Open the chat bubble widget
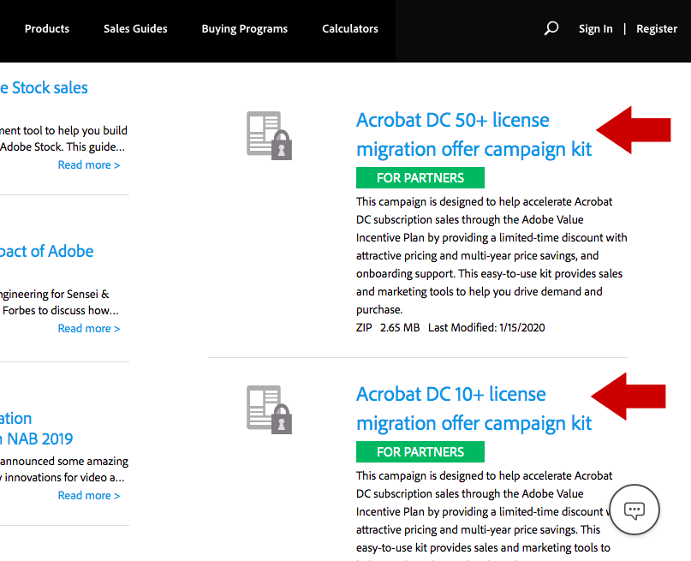Screen dimensions: 691x561 (634, 510)
